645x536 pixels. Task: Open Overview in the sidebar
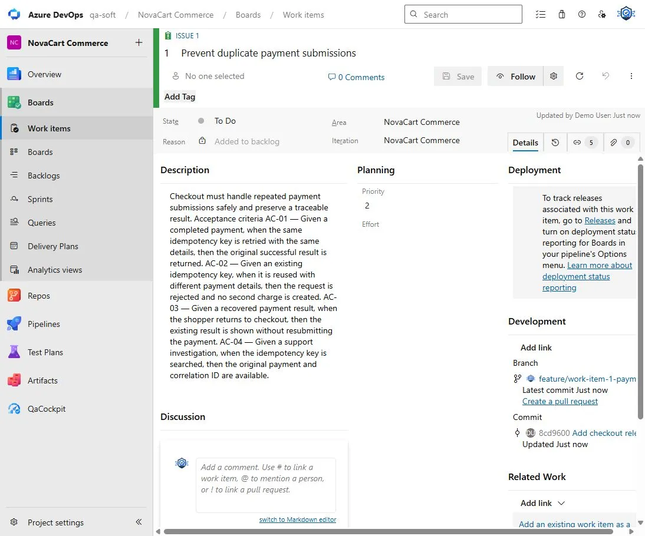pos(77,74)
